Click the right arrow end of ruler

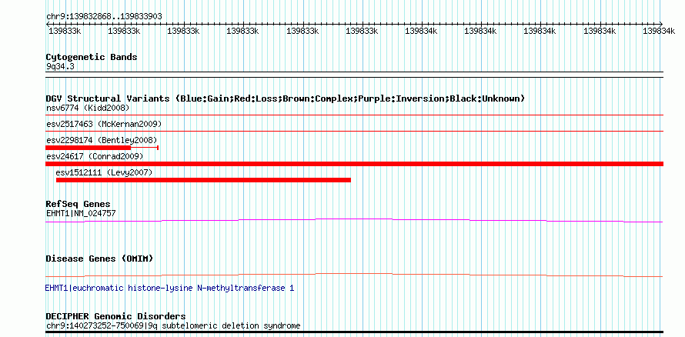pyautogui.click(x=661, y=24)
